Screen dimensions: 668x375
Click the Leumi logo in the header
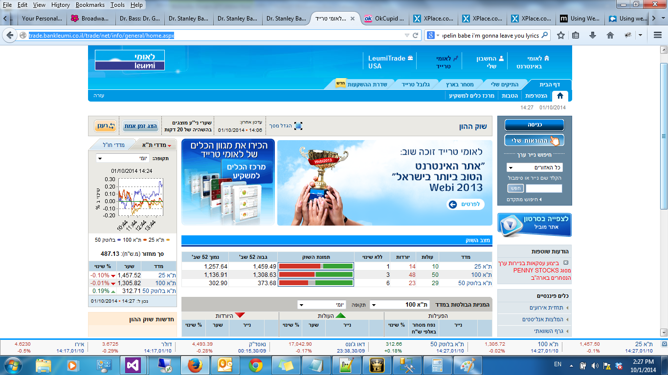coord(130,60)
